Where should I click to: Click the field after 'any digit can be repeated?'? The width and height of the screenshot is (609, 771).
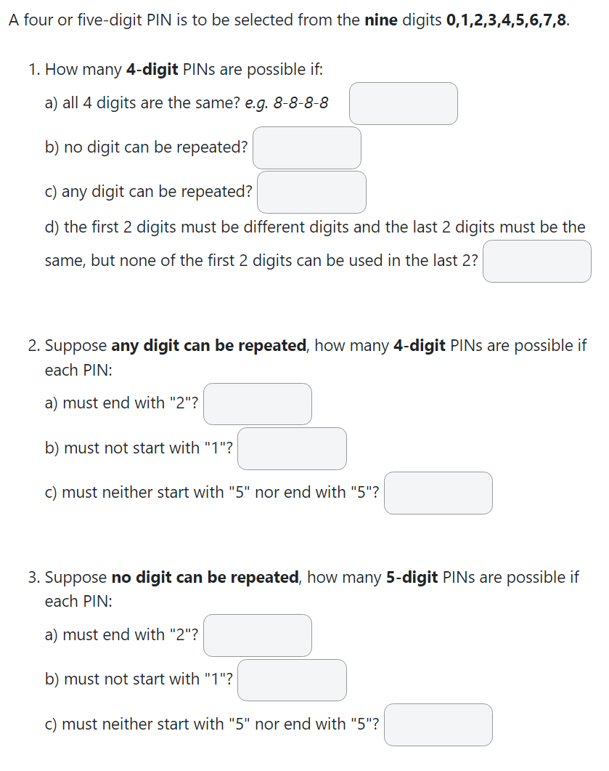pos(311,192)
